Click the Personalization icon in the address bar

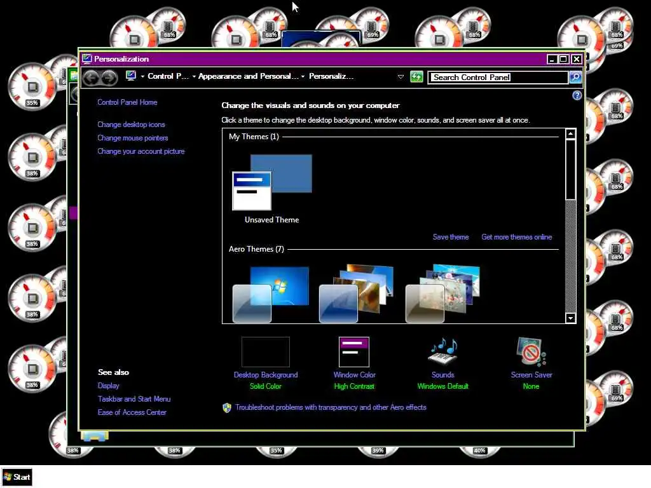(131, 76)
